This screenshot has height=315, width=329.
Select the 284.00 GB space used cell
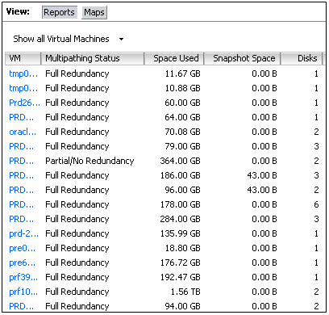tap(181, 219)
